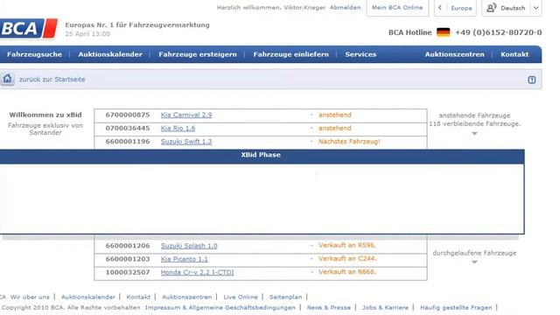Expand anstehende Fahrzeuge arrow
Screen dimensions: 560x315
474,133
